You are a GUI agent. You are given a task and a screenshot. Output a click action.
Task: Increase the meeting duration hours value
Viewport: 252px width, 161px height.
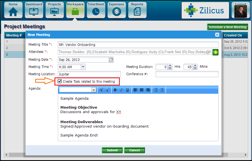[170, 65]
